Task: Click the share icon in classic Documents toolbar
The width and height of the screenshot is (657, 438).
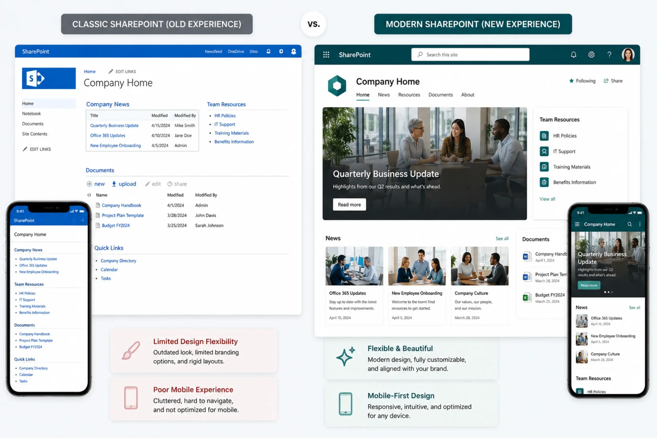Action: tap(170, 184)
